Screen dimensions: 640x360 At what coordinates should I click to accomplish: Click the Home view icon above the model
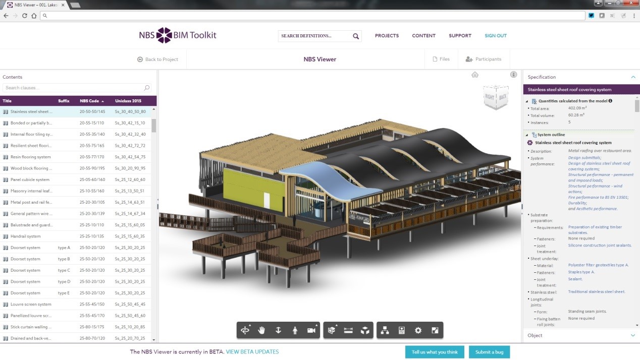pos(475,74)
